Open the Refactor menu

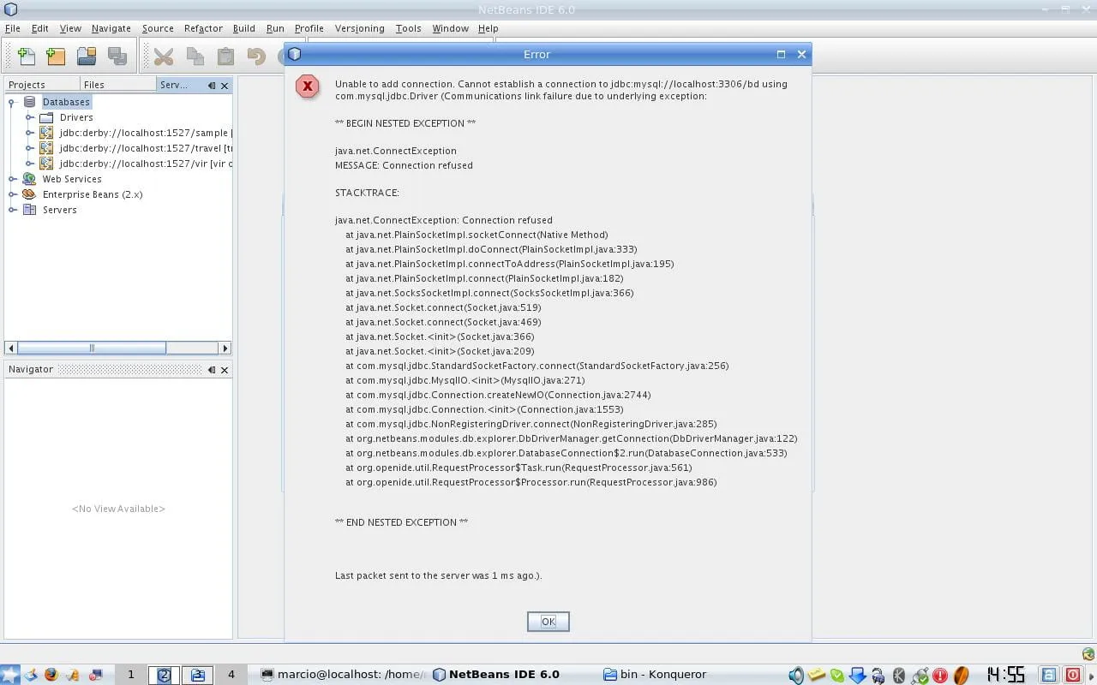tap(203, 28)
